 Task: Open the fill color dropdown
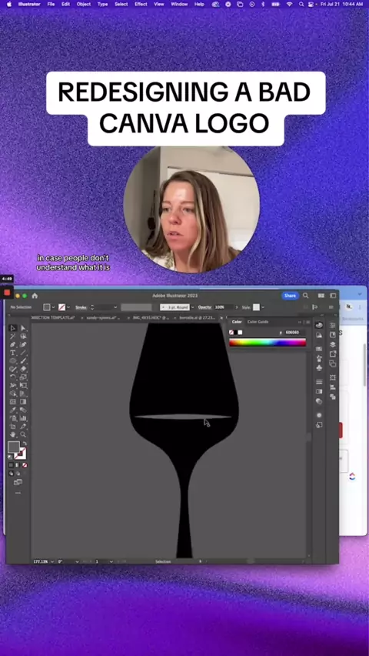click(54, 307)
